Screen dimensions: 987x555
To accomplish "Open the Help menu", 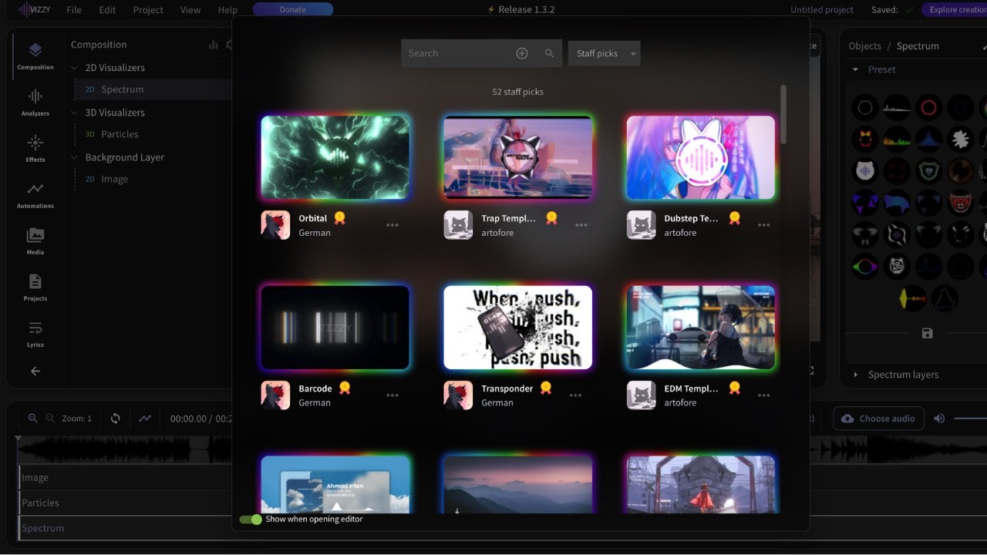I will (x=227, y=10).
